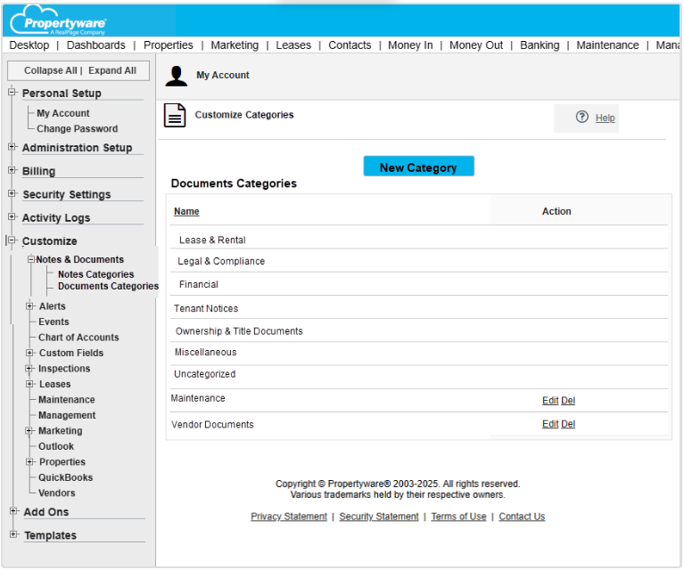Select Change Password in the sidebar
This screenshot has width=684, height=570.
(78, 129)
